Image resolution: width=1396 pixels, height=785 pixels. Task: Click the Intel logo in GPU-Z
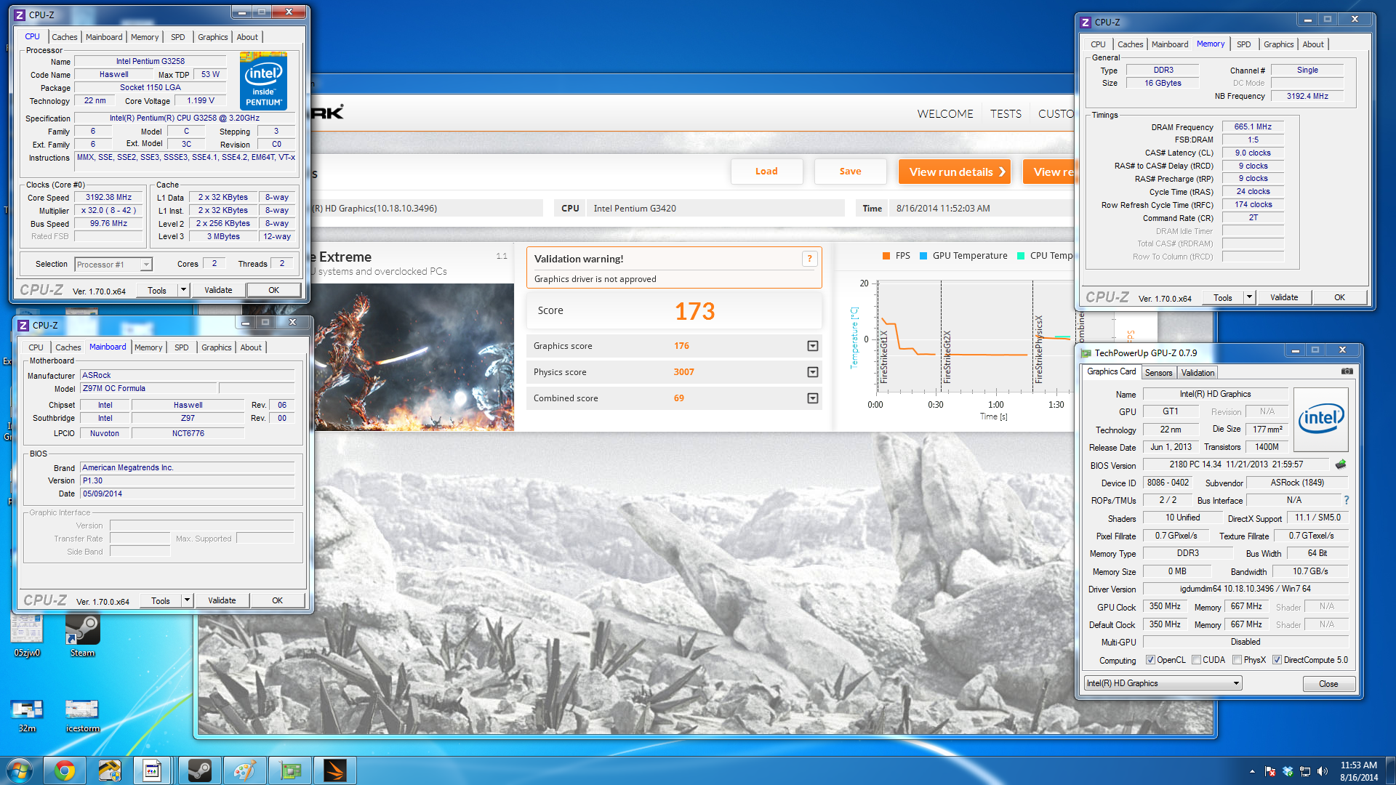click(x=1321, y=419)
